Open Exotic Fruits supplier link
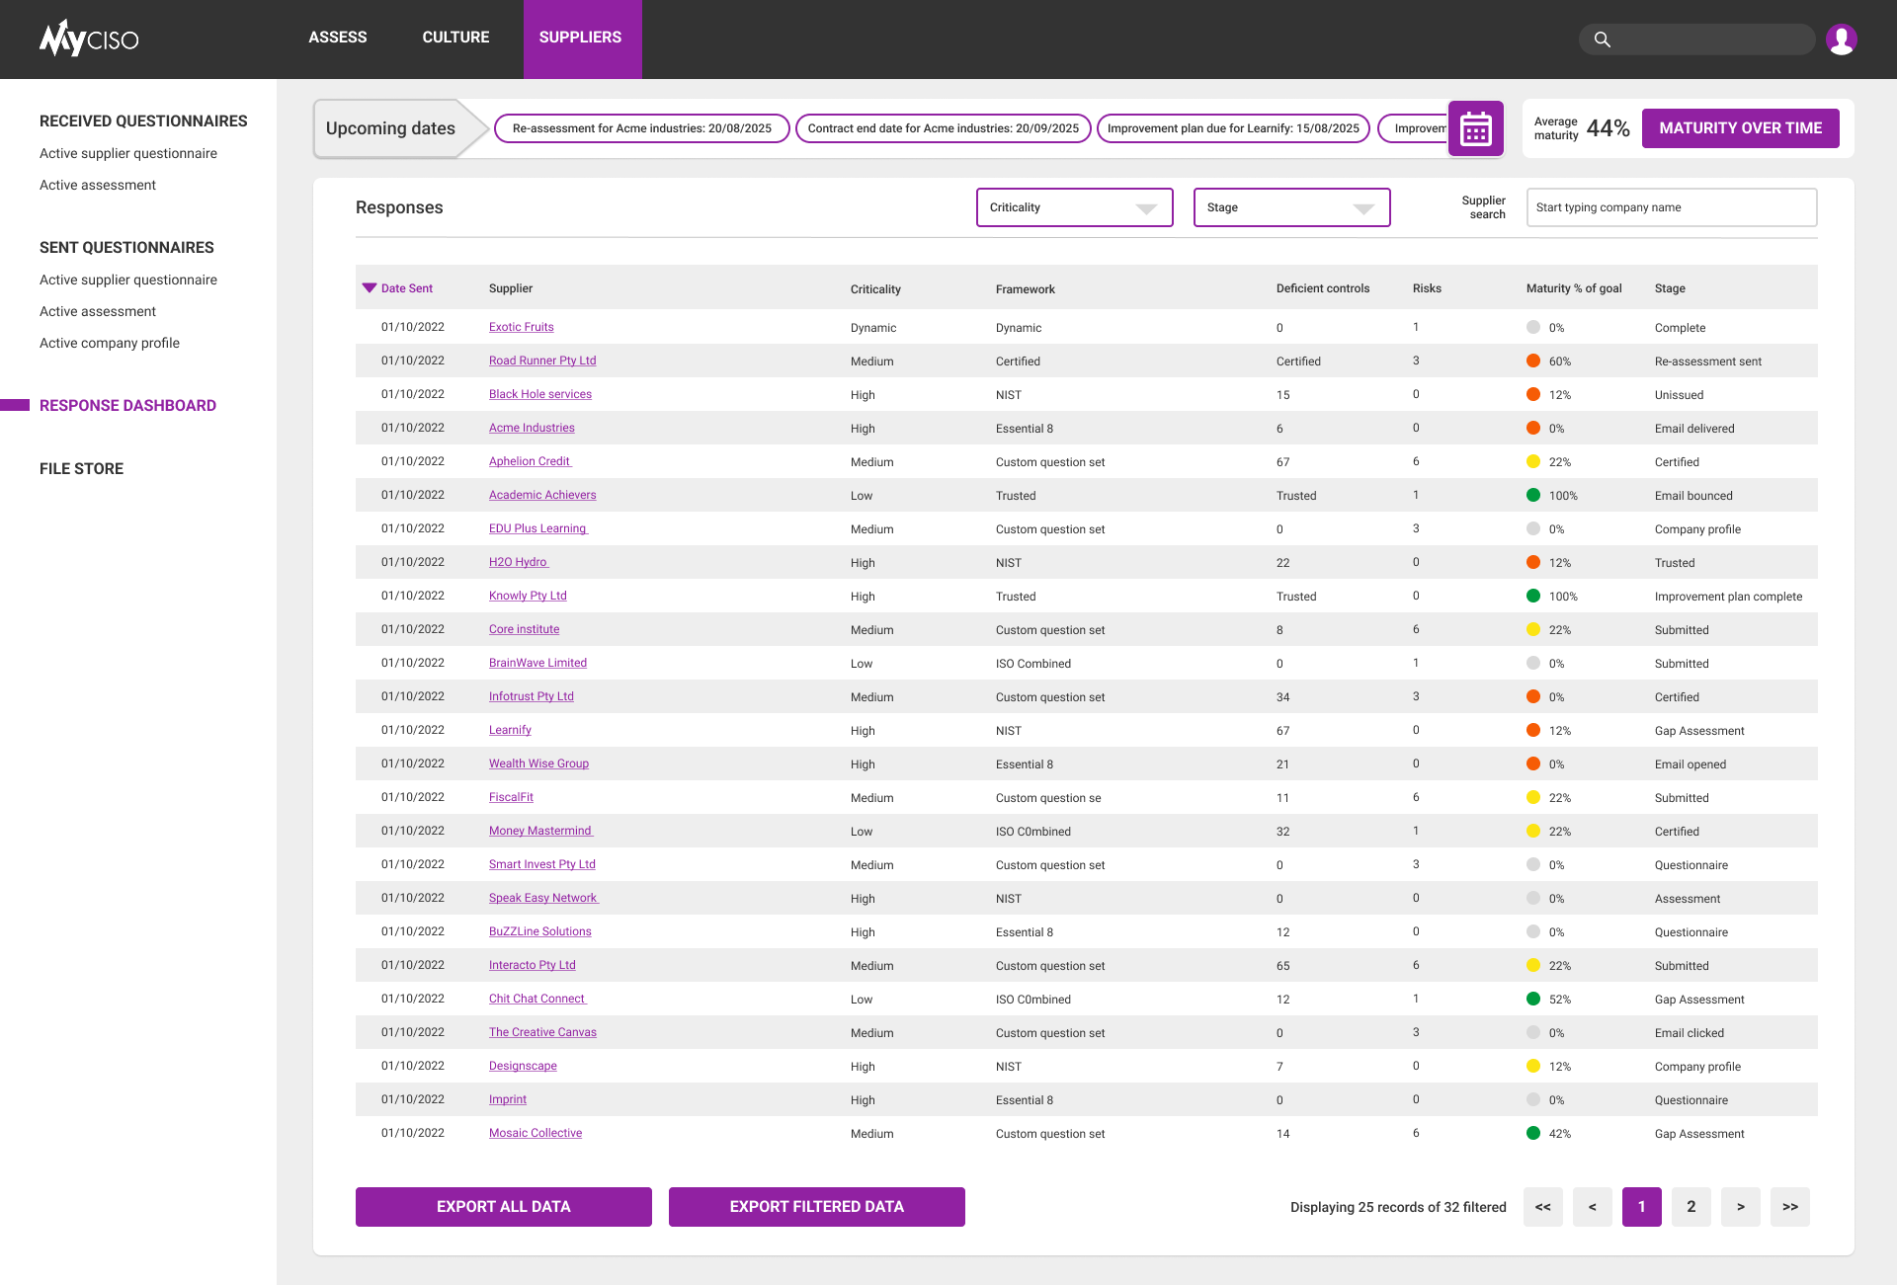This screenshot has height=1285, width=1897. click(521, 327)
